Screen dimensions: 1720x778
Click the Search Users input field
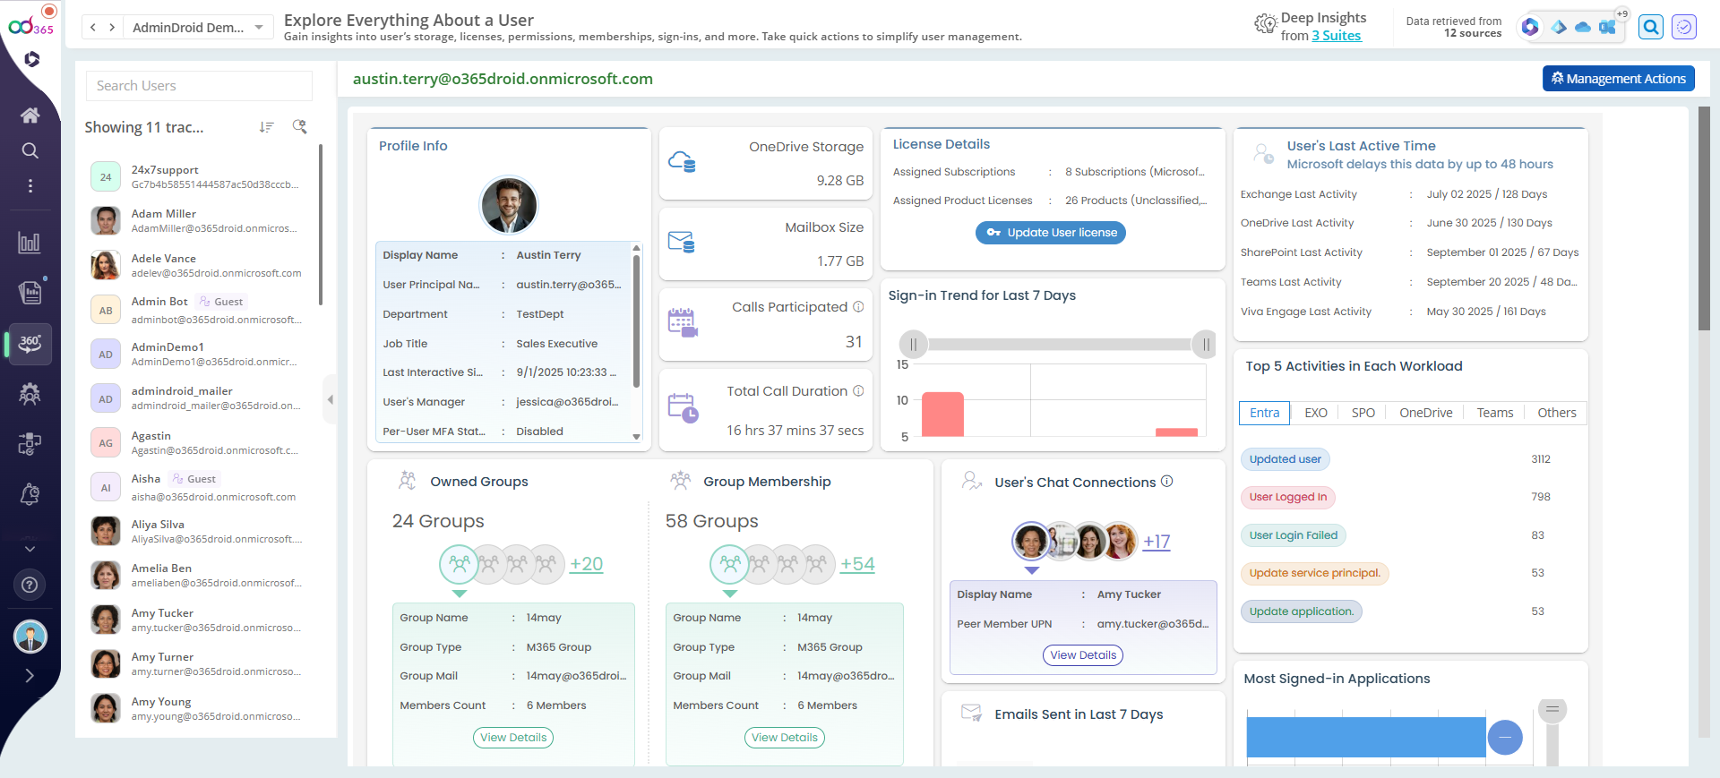[x=199, y=86]
